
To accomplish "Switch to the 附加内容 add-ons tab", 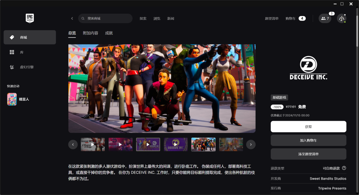I will tap(90, 33).
